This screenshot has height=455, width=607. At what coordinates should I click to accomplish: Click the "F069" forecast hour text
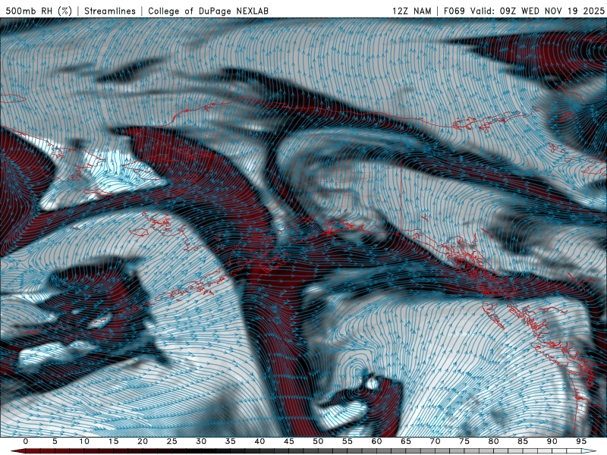point(454,11)
